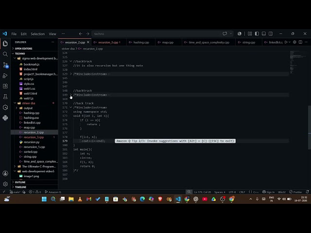The width and height of the screenshot is (311, 233).
Task: Collapse the TECHNO folder section
Action: (x=35, y=53)
